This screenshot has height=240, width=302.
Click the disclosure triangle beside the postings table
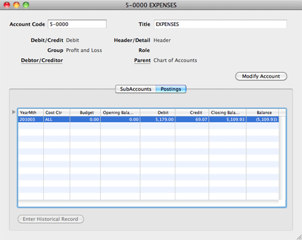click(14, 112)
